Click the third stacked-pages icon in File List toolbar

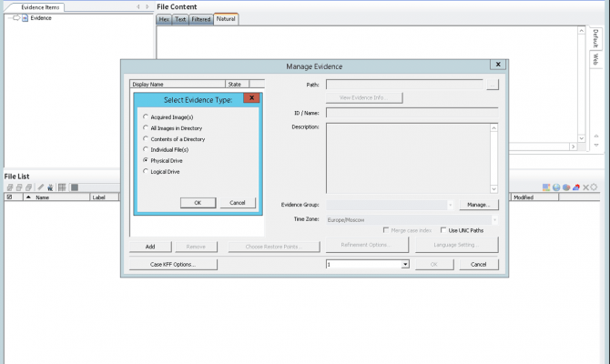click(x=28, y=187)
